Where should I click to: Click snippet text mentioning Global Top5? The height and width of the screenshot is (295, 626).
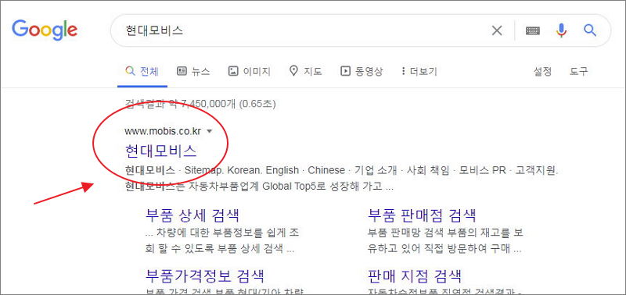pos(259,186)
